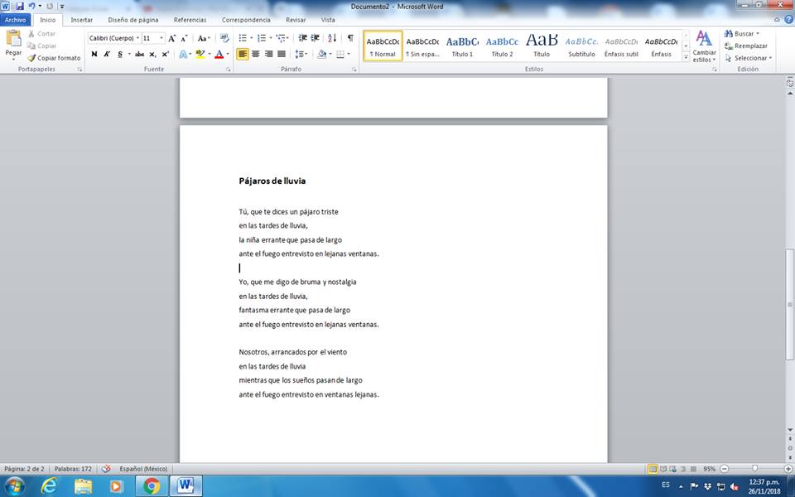This screenshot has width=795, height=497.
Task: Apply strikethrough with the abc icon
Action: (x=139, y=54)
